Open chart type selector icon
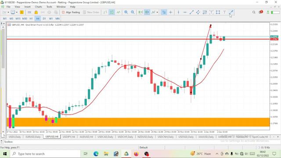The height and width of the screenshot is (158, 281). pos(4,12)
